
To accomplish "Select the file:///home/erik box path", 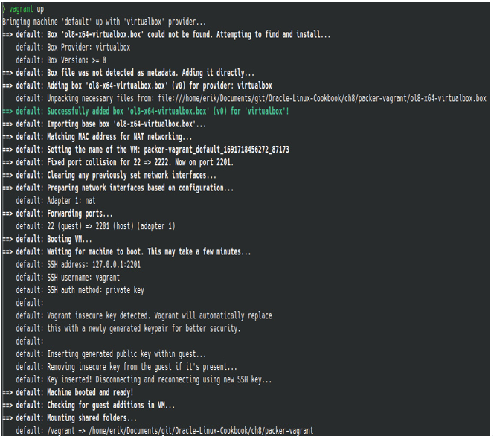I will click(322, 98).
